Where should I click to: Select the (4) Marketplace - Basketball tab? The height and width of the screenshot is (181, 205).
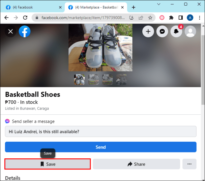[x=96, y=7]
